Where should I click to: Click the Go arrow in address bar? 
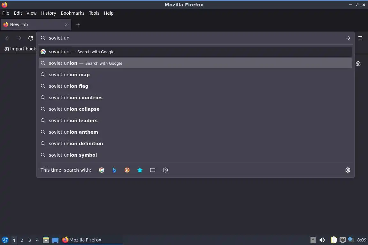click(348, 38)
